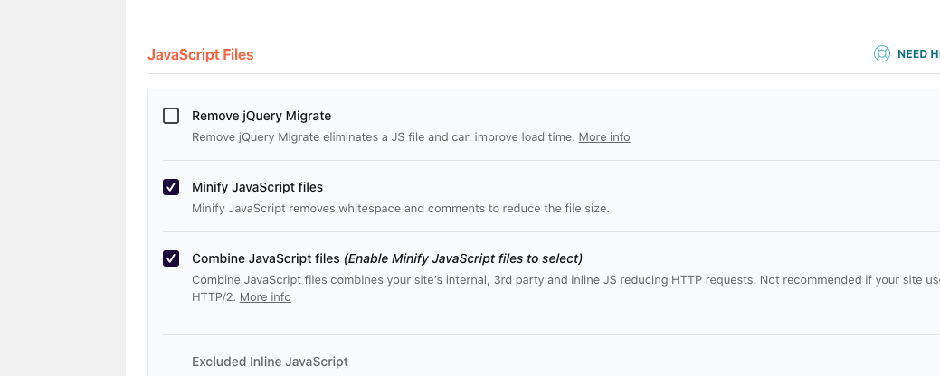Uncheck the Minify JavaScript files checkbox
The width and height of the screenshot is (940, 376).
click(171, 187)
